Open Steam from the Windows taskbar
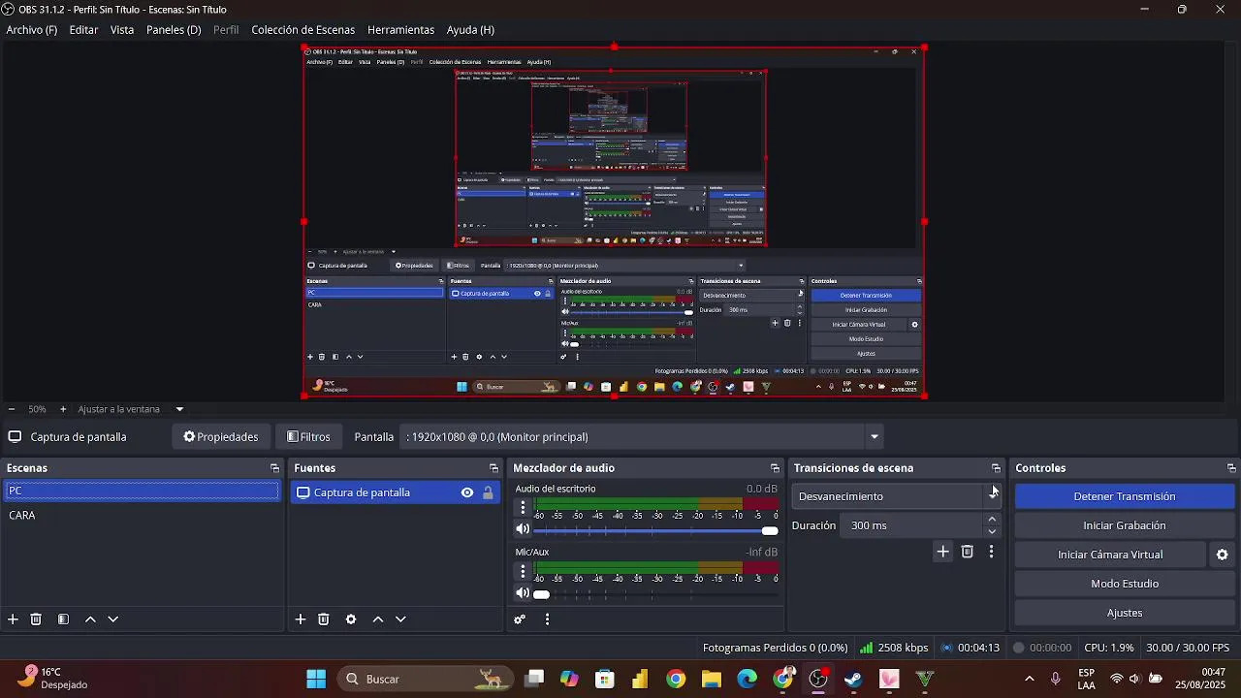The height and width of the screenshot is (698, 1241). [x=853, y=679]
